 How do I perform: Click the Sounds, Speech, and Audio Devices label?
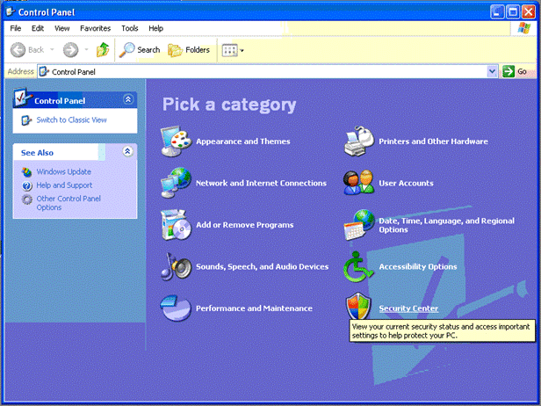point(263,266)
